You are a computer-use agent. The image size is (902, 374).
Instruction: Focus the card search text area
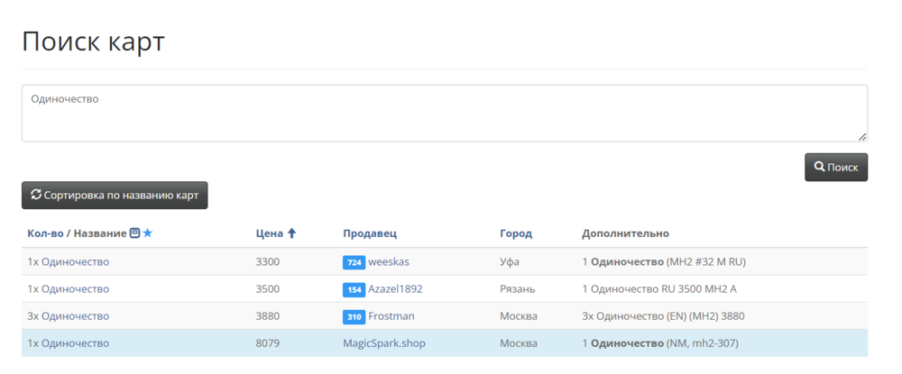coord(444,114)
